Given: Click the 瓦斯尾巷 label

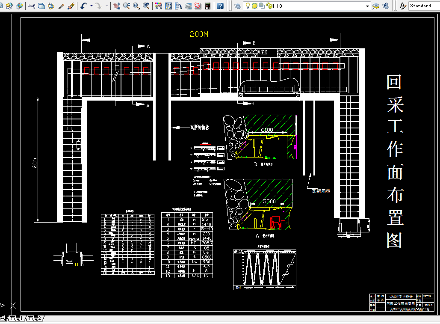Looking at the screenshot, I should (321, 191).
